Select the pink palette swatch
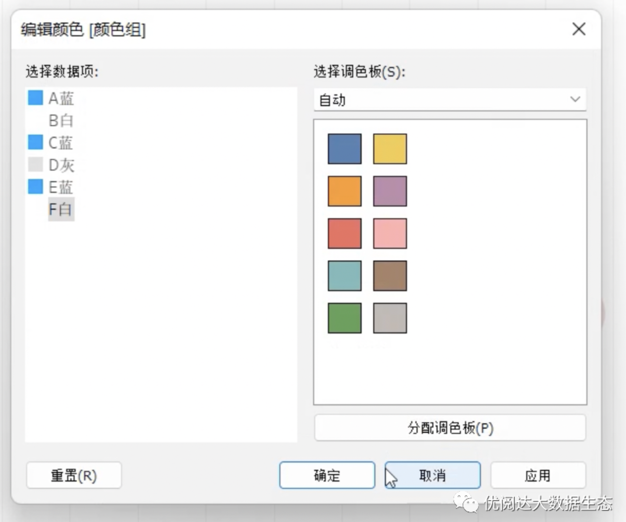This screenshot has width=626, height=522. coord(390,233)
